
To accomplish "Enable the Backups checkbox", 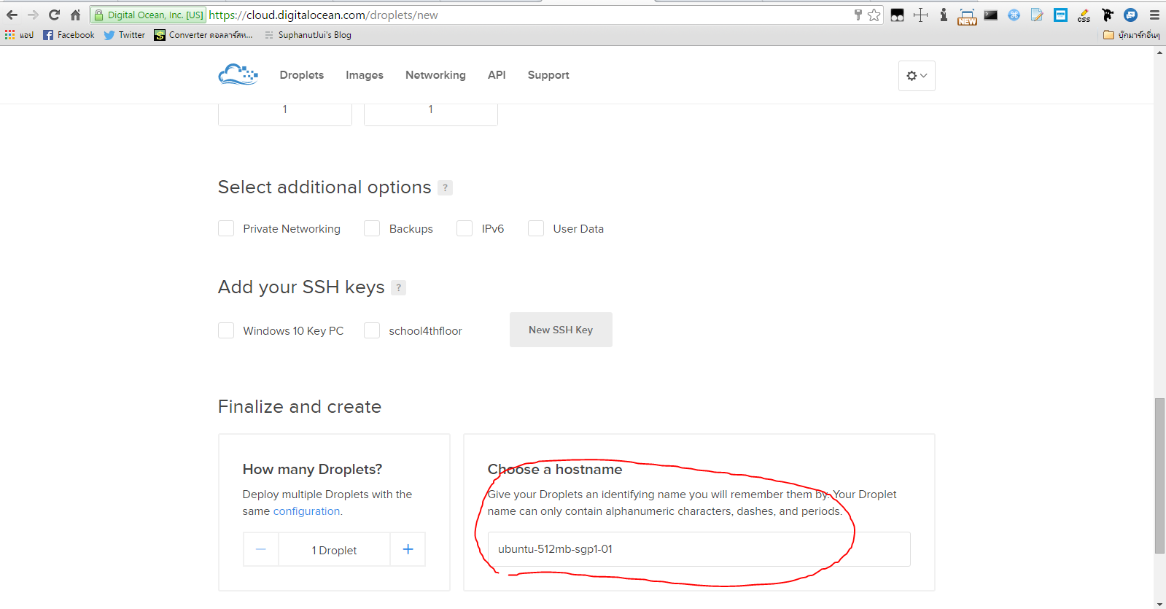I will [372, 228].
